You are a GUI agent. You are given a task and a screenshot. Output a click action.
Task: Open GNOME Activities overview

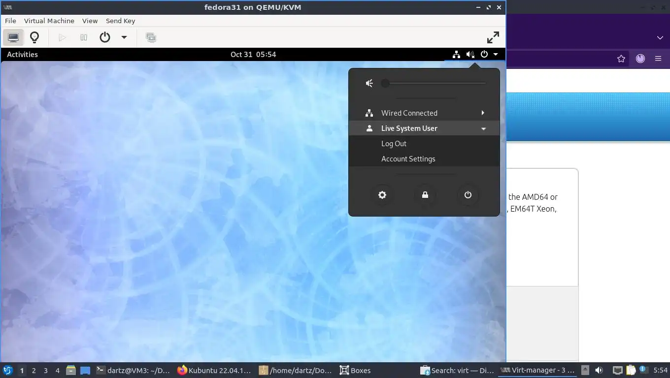tap(22, 54)
